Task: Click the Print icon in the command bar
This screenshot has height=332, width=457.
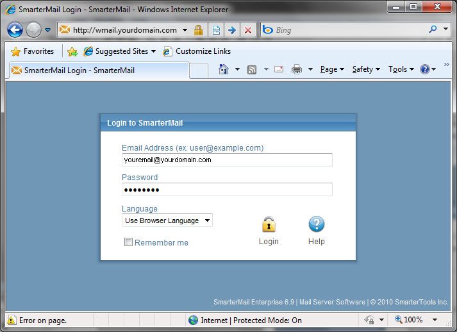Action: point(297,69)
